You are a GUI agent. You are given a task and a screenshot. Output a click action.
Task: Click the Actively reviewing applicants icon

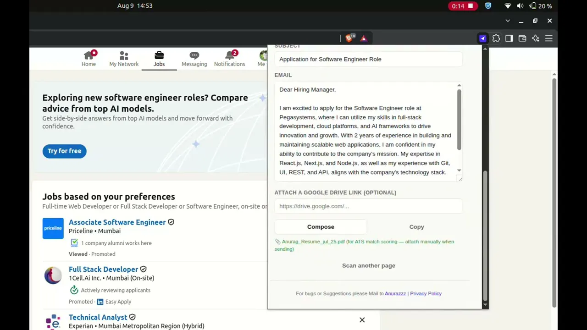pyautogui.click(x=74, y=290)
